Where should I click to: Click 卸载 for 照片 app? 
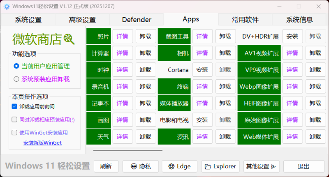[x=146, y=36]
